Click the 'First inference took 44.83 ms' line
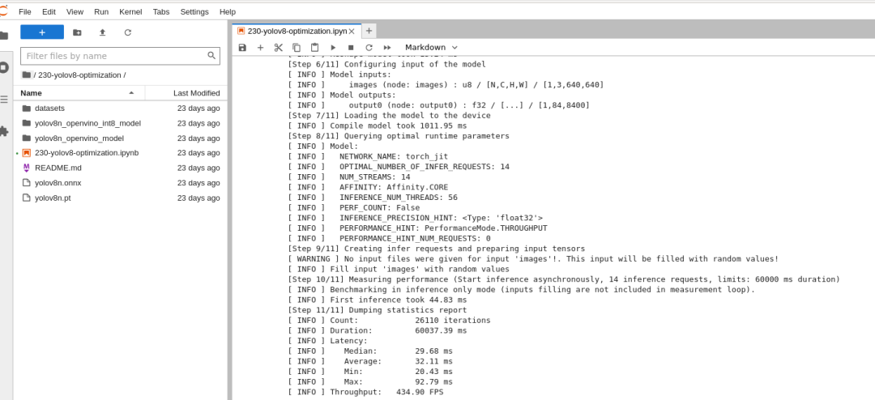This screenshot has height=400, width=875. point(378,300)
